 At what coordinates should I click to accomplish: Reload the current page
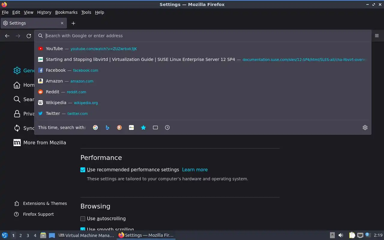[29, 36]
